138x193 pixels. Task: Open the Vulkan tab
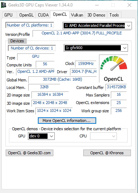[77, 15]
